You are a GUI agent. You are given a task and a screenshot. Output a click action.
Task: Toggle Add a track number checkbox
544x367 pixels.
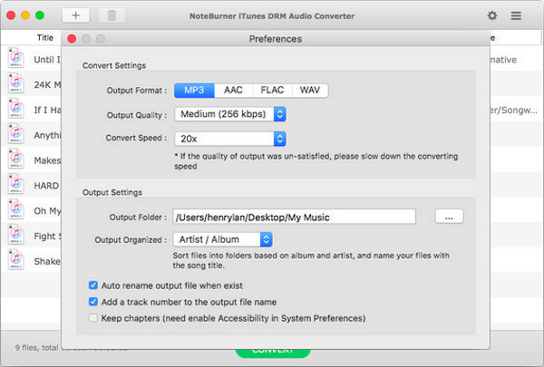pos(93,302)
